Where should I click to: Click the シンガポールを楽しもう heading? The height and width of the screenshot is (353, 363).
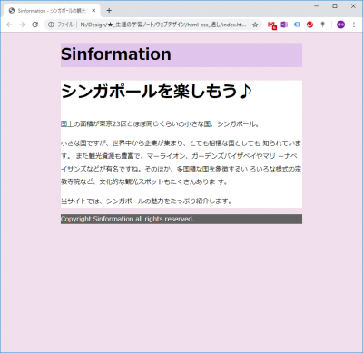pyautogui.click(x=156, y=91)
